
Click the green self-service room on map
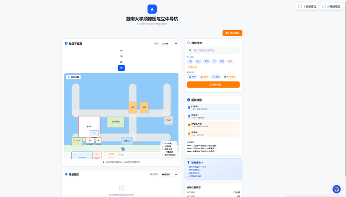[116, 122]
